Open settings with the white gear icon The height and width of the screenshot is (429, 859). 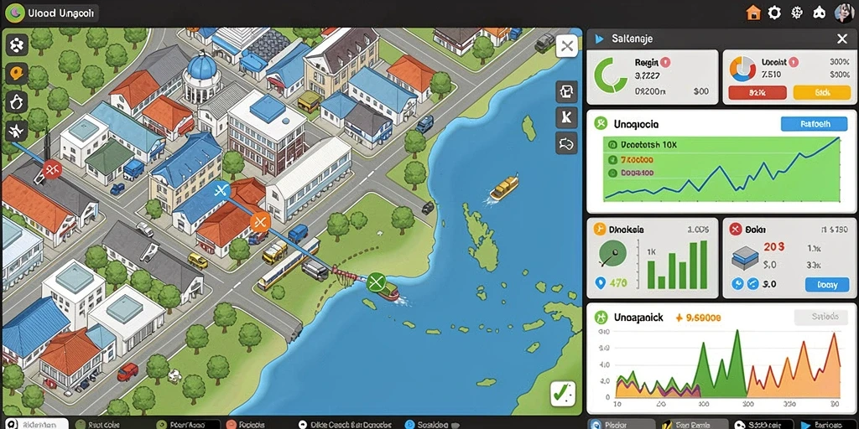[774, 13]
